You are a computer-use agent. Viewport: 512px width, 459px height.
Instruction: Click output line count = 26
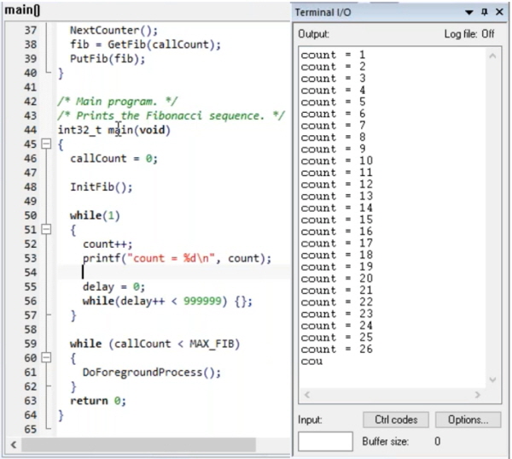tap(337, 349)
